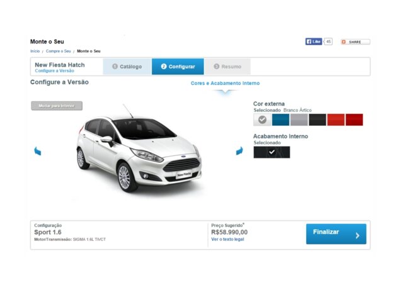Image resolution: width=400 pixels, height=283 pixels.
Task: Choose the silver gray exterior color swatch
Action: pyautogui.click(x=299, y=119)
